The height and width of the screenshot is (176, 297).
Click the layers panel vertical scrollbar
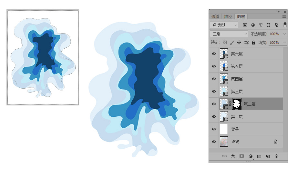point(285,100)
